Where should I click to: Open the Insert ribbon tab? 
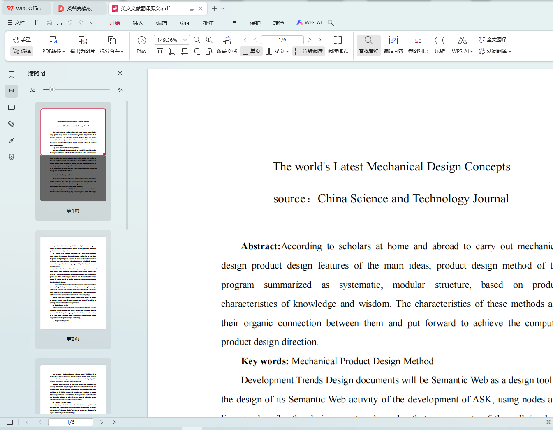point(138,23)
